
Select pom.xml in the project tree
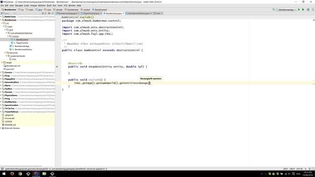(x=10, y=69)
